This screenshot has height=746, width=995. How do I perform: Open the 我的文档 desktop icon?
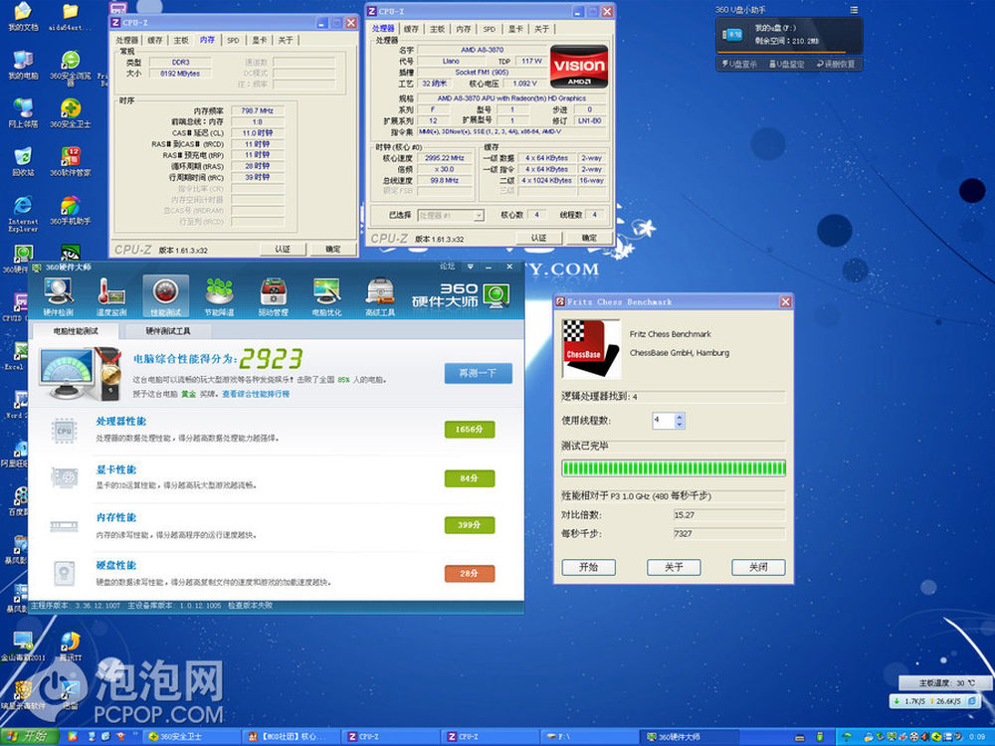[x=23, y=17]
